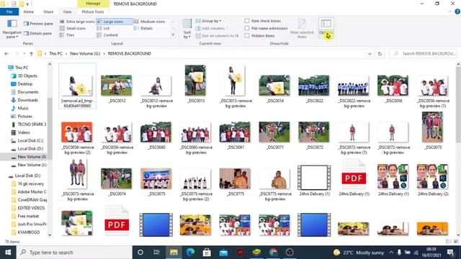Open the Windows Start menu
The width and height of the screenshot is (461, 259).
tap(8, 253)
